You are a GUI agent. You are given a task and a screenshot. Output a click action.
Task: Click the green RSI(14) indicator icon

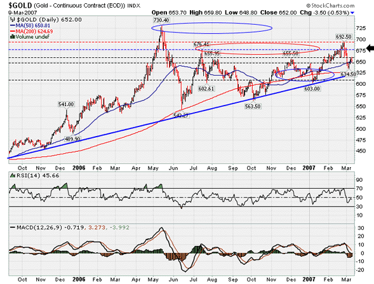13,175
